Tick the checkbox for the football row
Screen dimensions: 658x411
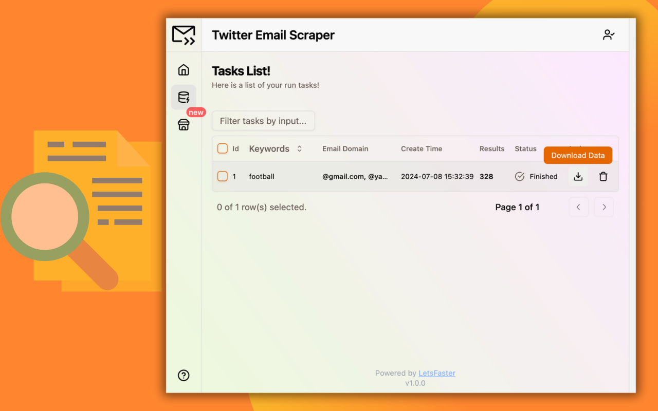[x=222, y=176]
